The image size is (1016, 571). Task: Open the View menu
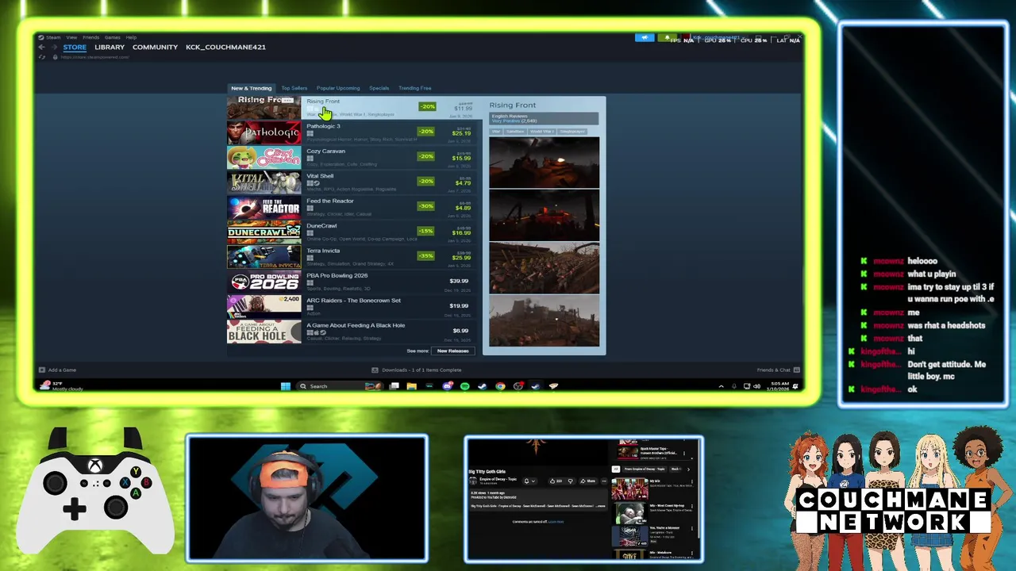(x=71, y=37)
